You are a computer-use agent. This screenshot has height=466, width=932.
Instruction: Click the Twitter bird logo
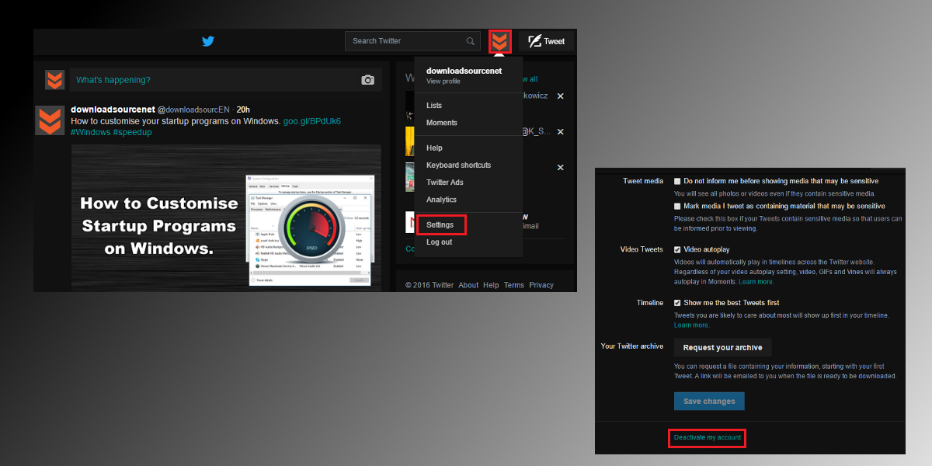[207, 41]
